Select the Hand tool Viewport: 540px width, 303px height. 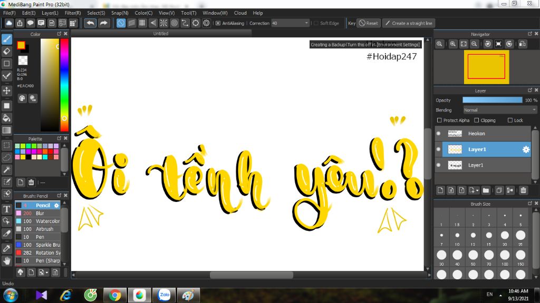pyautogui.click(x=6, y=261)
